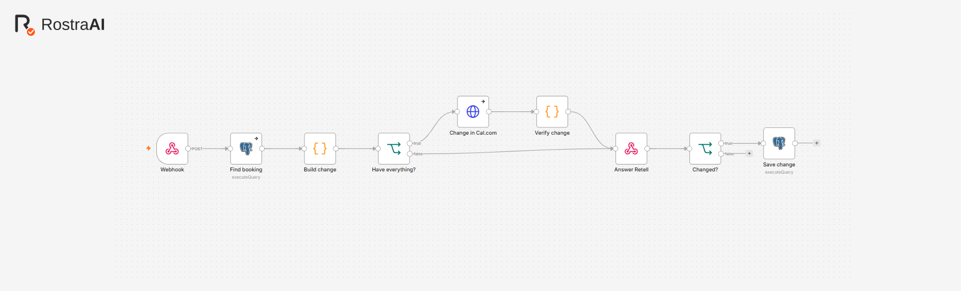Select Changed? true output connector
The width and height of the screenshot is (961, 291).
(x=721, y=144)
